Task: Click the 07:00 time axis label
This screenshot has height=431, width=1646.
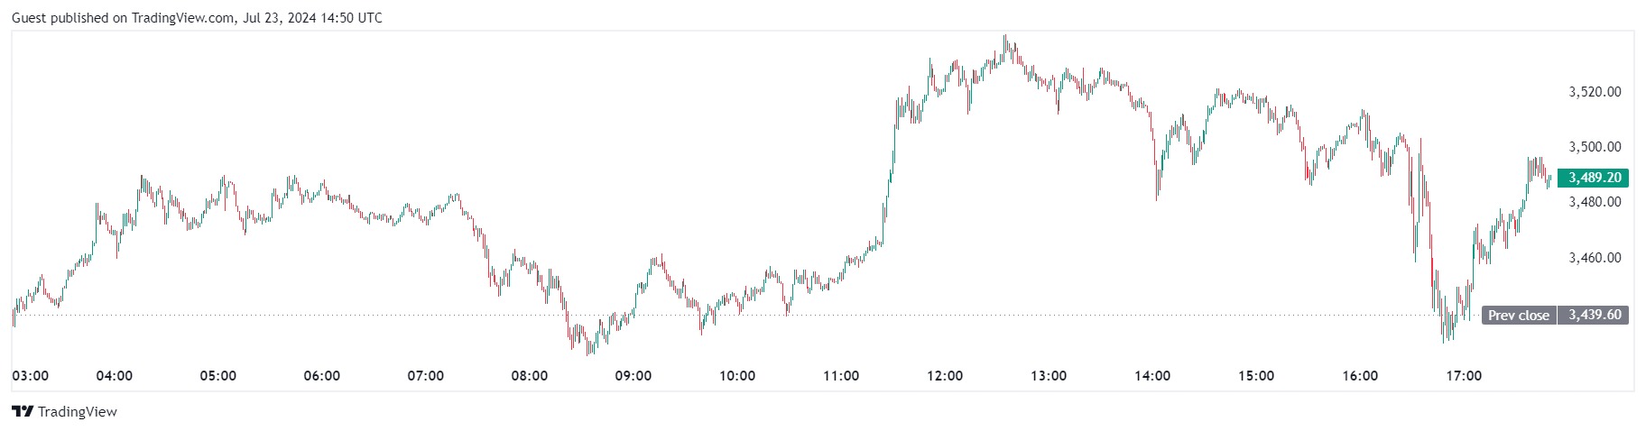Action: [x=426, y=376]
